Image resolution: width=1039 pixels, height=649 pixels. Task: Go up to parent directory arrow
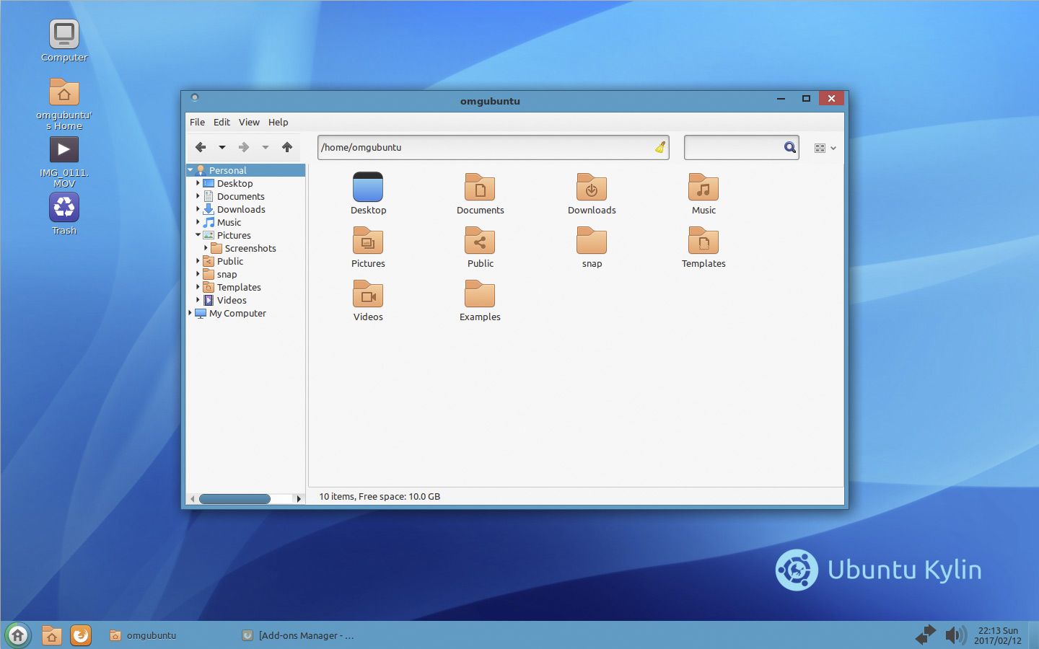287,147
